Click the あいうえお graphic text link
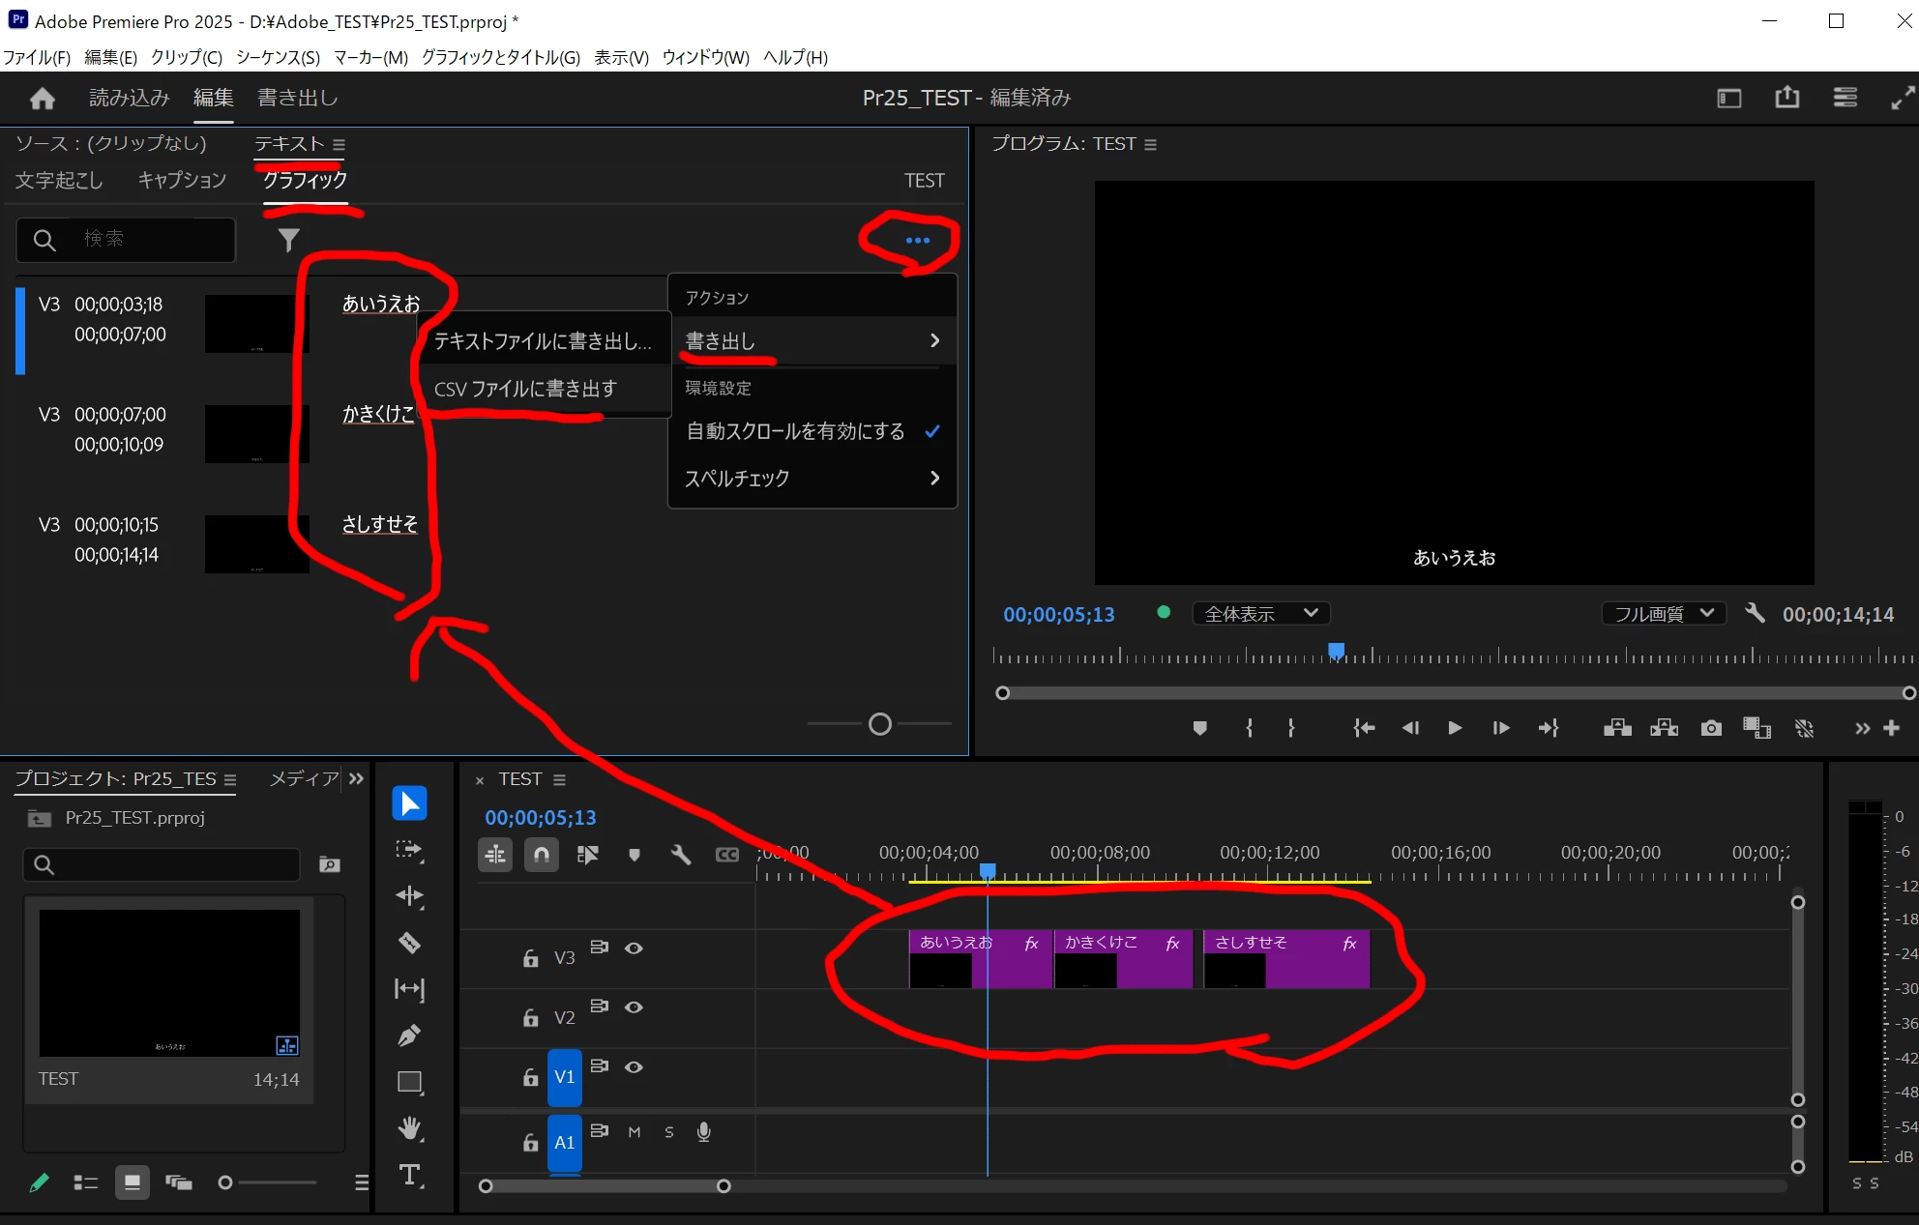This screenshot has width=1919, height=1225. pos(381,304)
